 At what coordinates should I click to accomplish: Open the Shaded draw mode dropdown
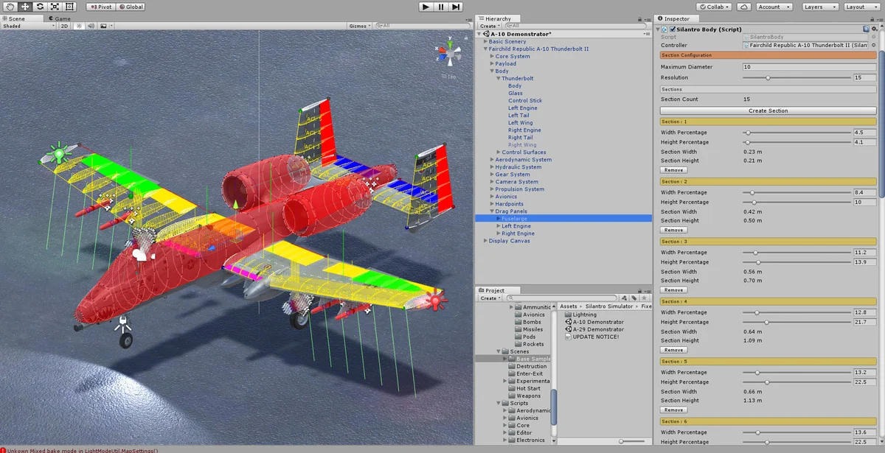point(29,26)
